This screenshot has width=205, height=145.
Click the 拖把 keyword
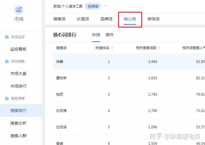[x=60, y=94]
